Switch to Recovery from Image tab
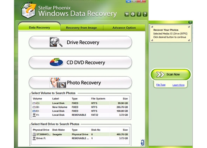 coord(81,28)
